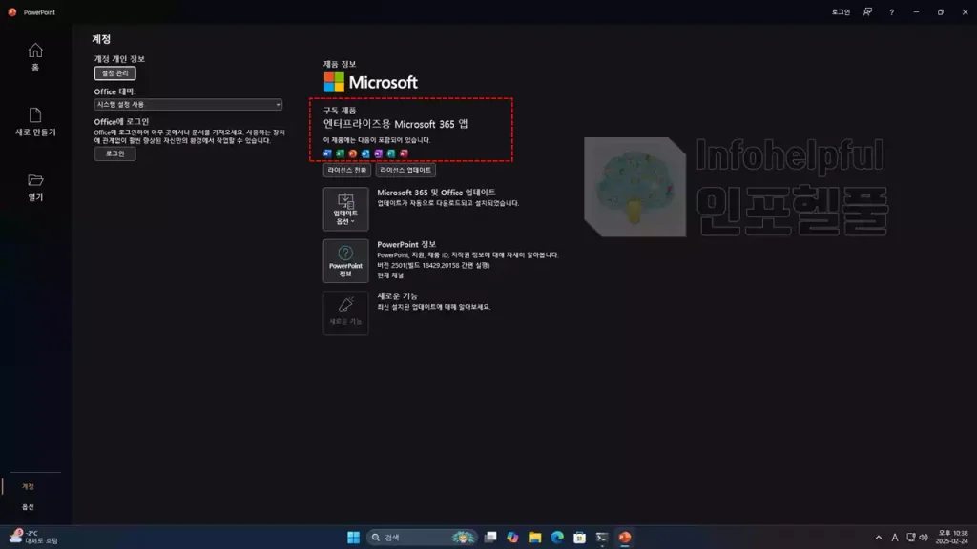
Task: Click the IME language indicator A
Action: [895, 538]
